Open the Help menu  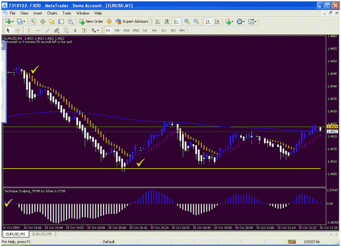(98, 13)
